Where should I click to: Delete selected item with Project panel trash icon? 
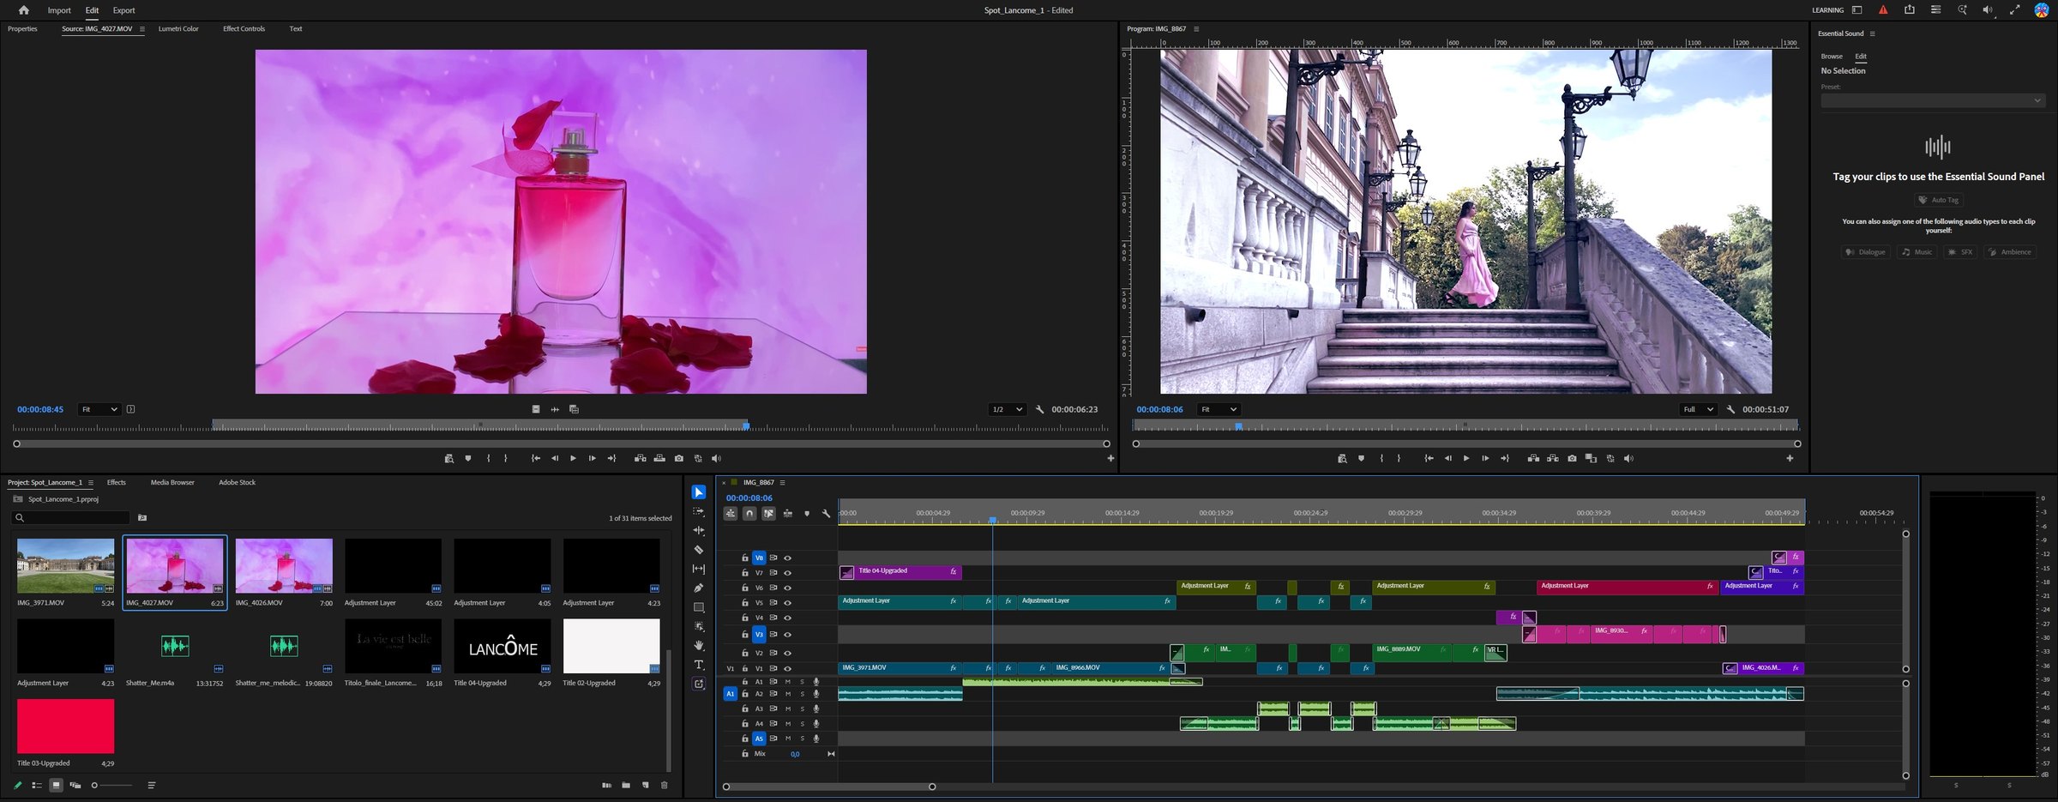coord(664,785)
